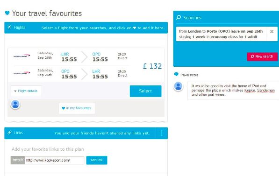This screenshot has height=176, width=279.
Task: Click the Travel notes speech bubble icon
Action: tap(176, 74)
